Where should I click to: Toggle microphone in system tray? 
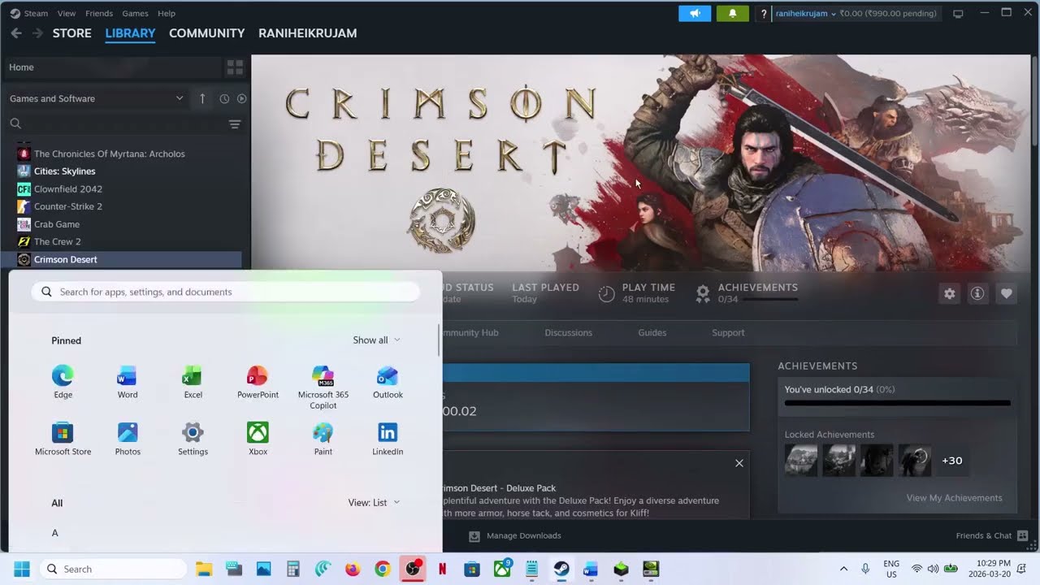866,569
